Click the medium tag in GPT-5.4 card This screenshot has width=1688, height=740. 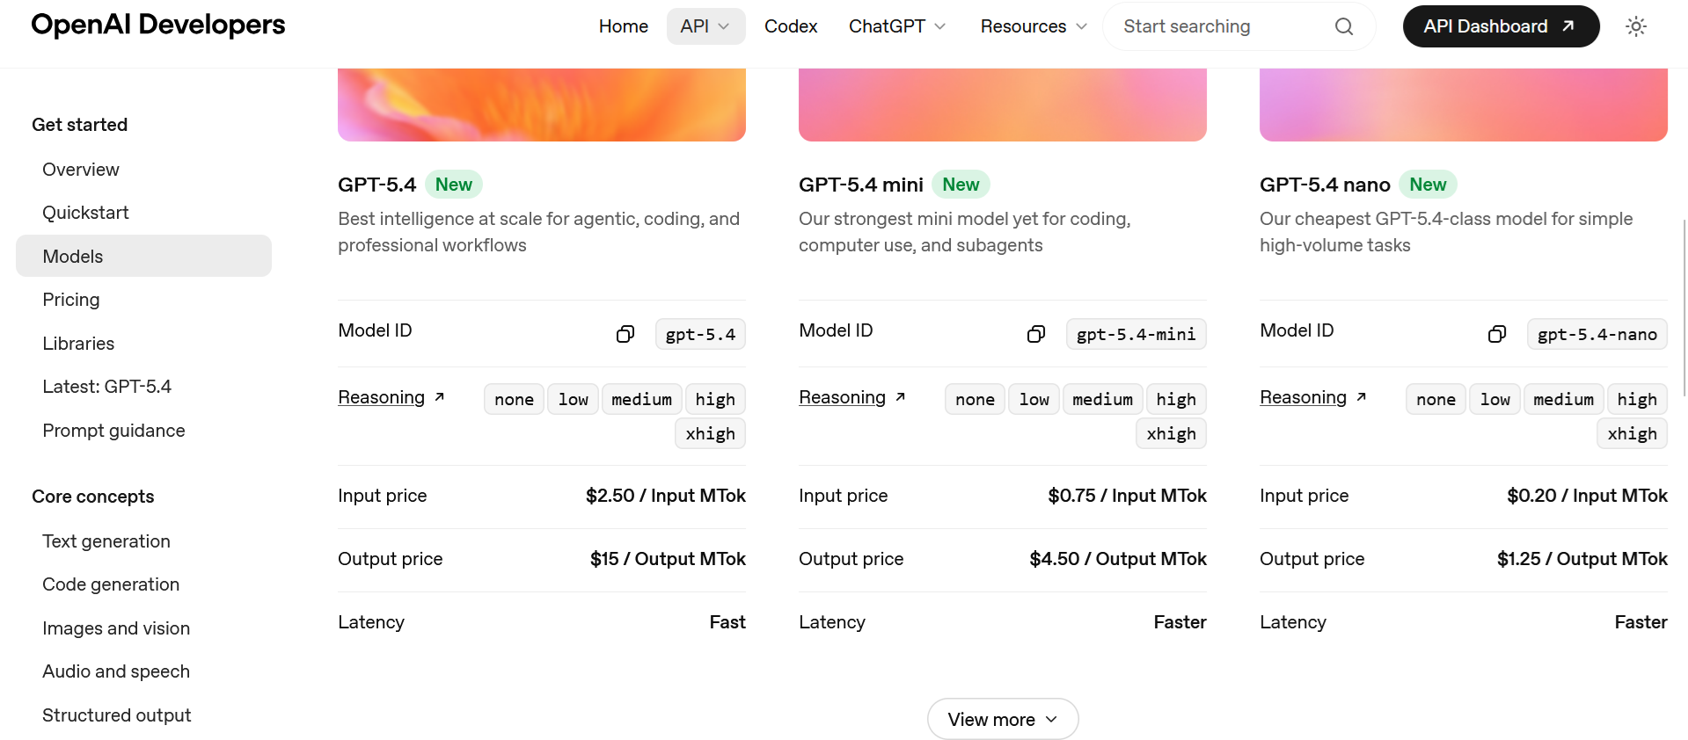point(641,399)
